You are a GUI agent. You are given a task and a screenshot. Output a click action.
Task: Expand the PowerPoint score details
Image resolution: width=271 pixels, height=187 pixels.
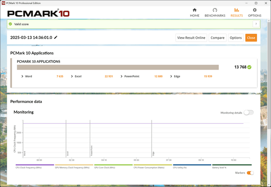click(x=122, y=76)
